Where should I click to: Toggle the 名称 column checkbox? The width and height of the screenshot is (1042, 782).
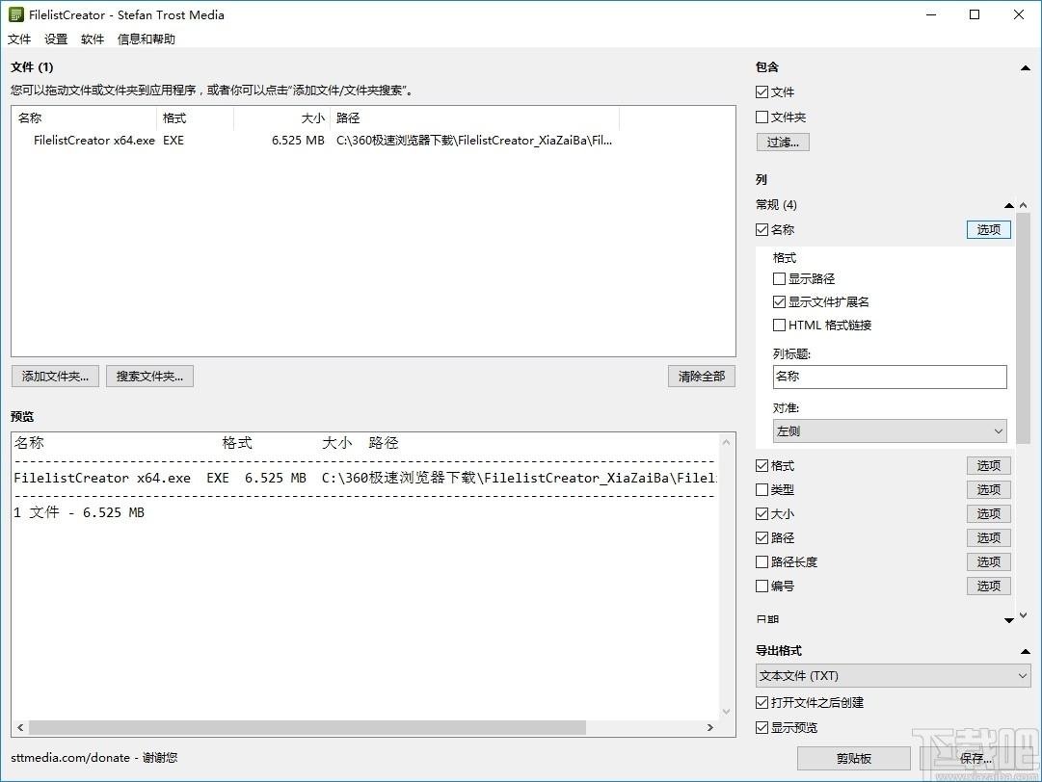762,229
